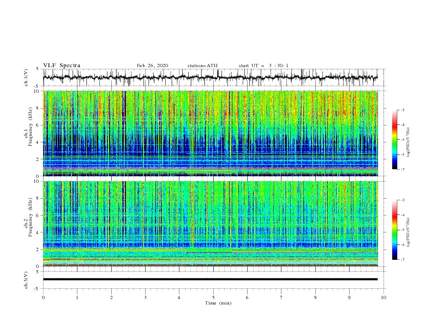Click the "ch.3(V)" bottom axis label
This screenshot has height=334, width=432.
26,280
